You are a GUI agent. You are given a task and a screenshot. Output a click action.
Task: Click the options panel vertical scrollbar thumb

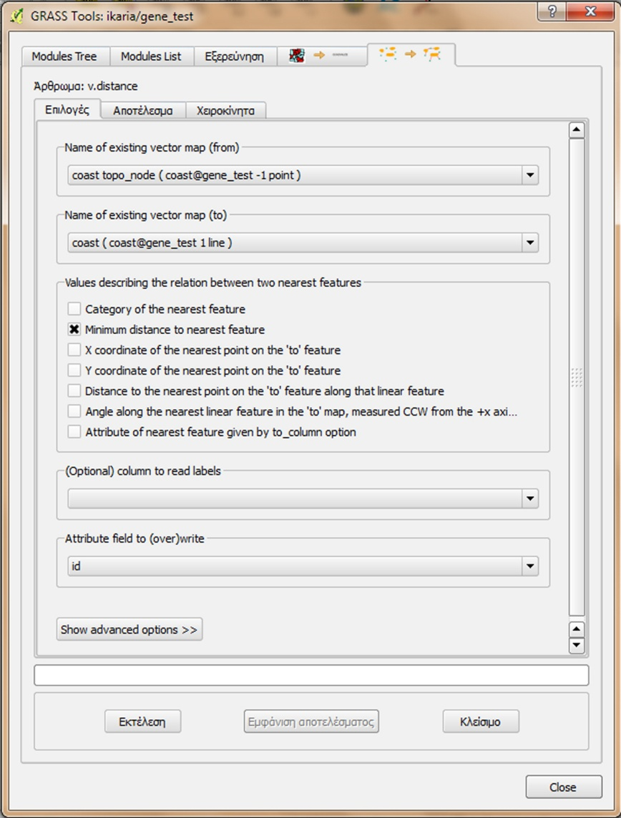click(577, 377)
